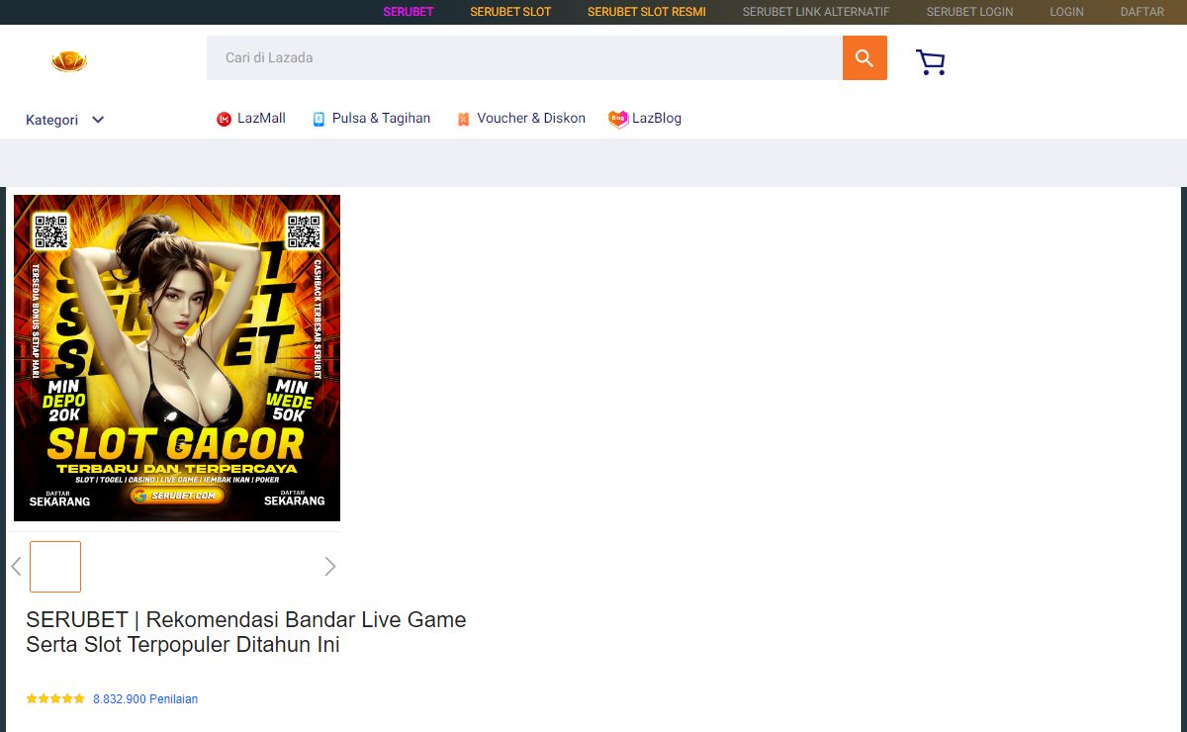This screenshot has width=1187, height=732.
Task: Open the magenta SERUBET top link
Action: tap(409, 12)
